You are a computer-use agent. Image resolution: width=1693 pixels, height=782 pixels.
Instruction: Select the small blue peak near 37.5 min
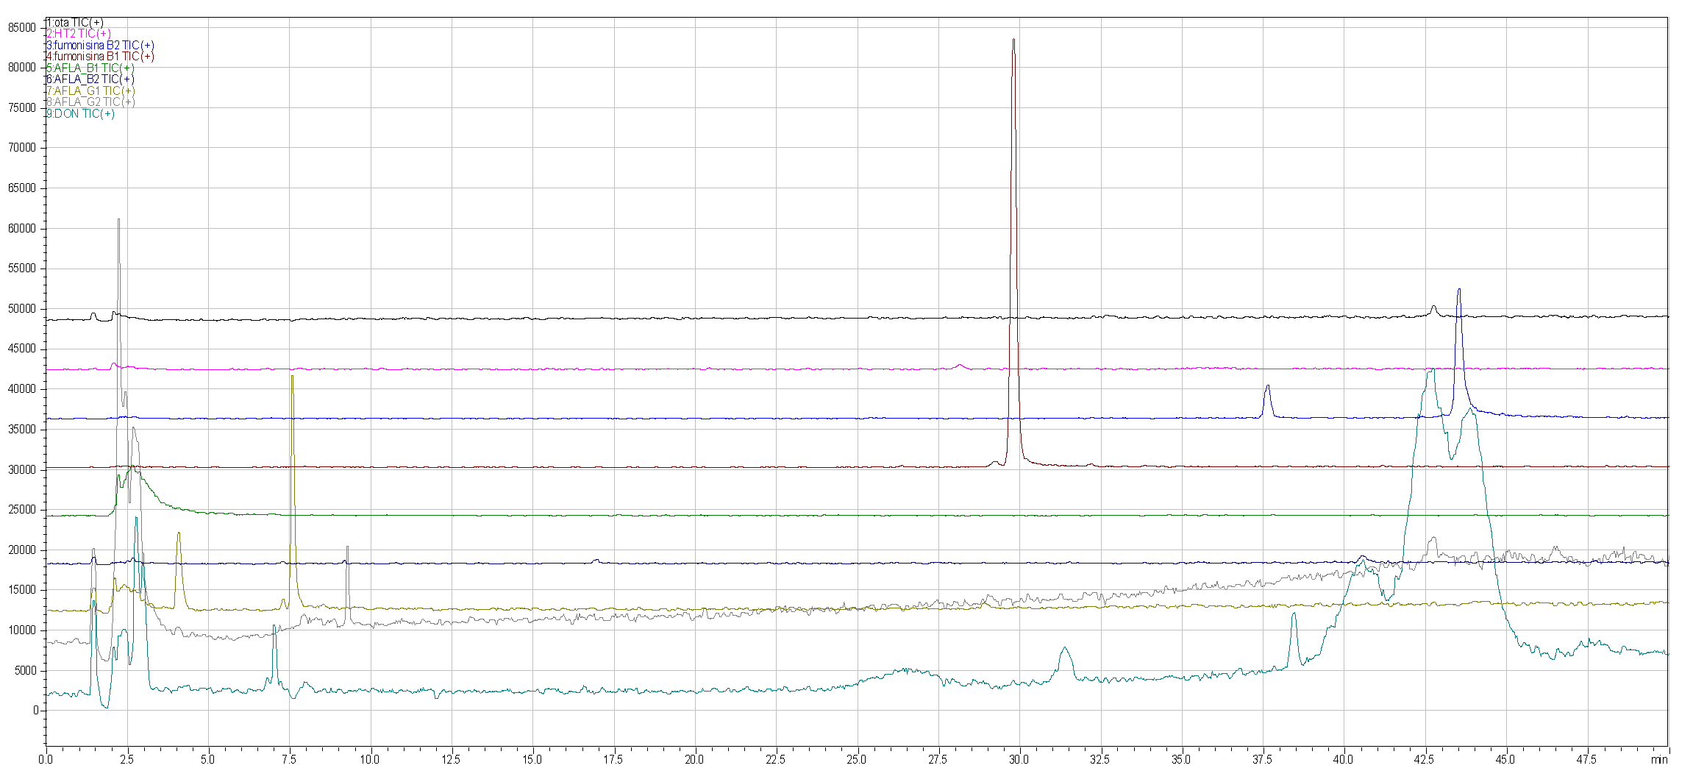click(1267, 386)
